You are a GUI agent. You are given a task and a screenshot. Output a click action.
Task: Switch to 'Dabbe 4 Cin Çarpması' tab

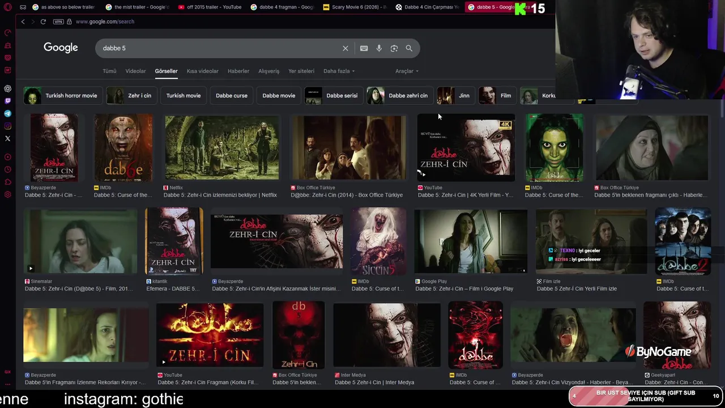(427, 7)
